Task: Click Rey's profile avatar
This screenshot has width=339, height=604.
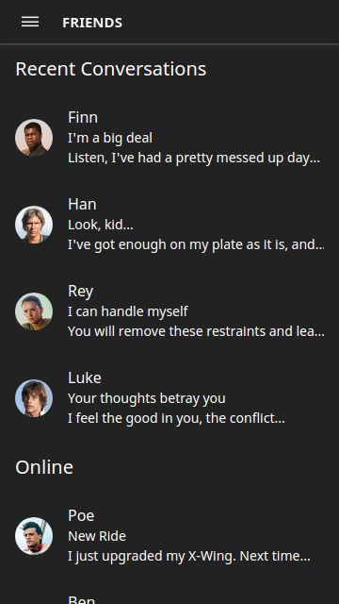Action: (34, 311)
